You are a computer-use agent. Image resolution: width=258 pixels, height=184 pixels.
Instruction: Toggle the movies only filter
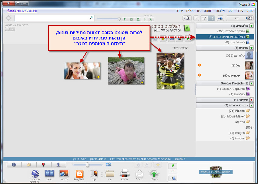coord(131,19)
